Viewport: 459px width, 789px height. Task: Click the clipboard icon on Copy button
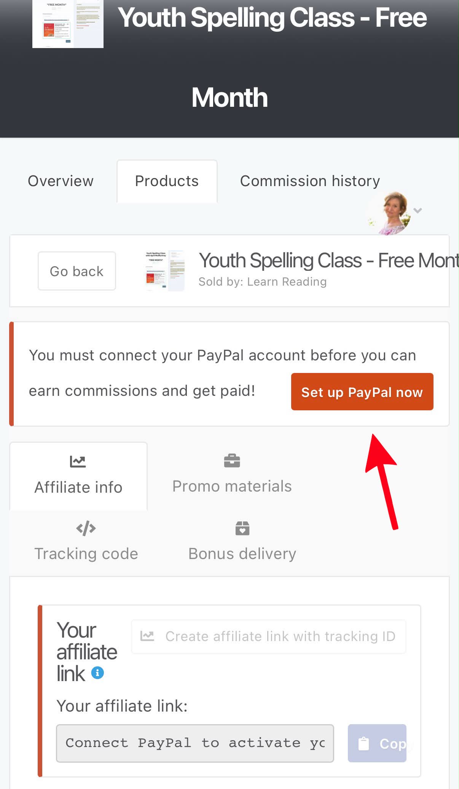[364, 743]
